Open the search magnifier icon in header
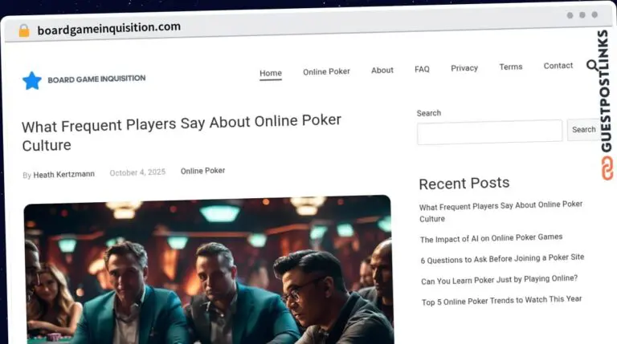617x344 pixels. click(592, 65)
